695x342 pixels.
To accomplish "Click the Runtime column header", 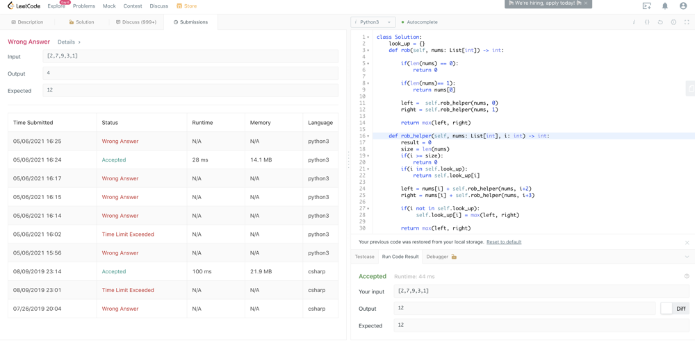I will point(202,123).
